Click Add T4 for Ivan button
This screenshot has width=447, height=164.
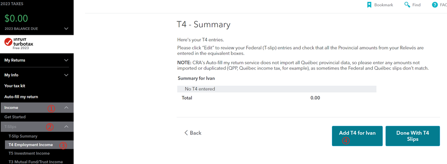357,136
